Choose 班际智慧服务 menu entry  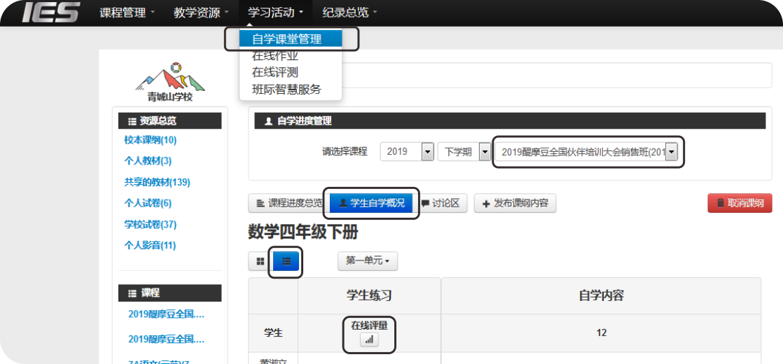(286, 89)
